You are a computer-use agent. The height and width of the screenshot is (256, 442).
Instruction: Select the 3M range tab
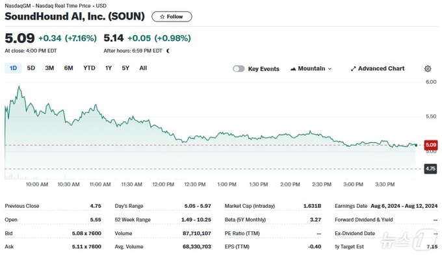(49, 68)
